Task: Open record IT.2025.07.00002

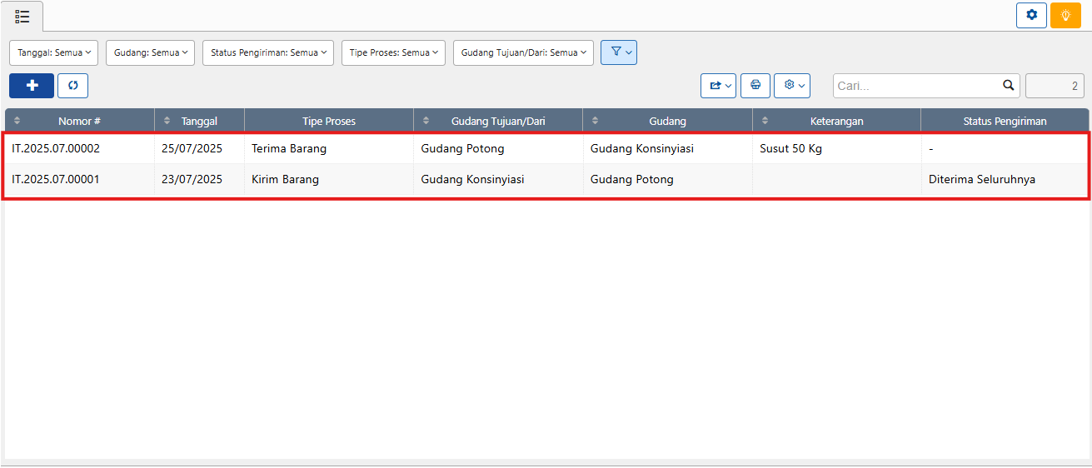Action: click(56, 149)
